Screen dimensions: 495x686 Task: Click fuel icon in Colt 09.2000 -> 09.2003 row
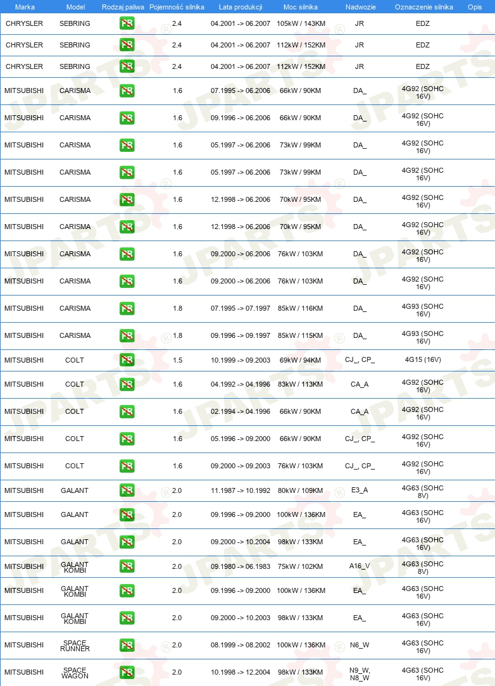[127, 466]
